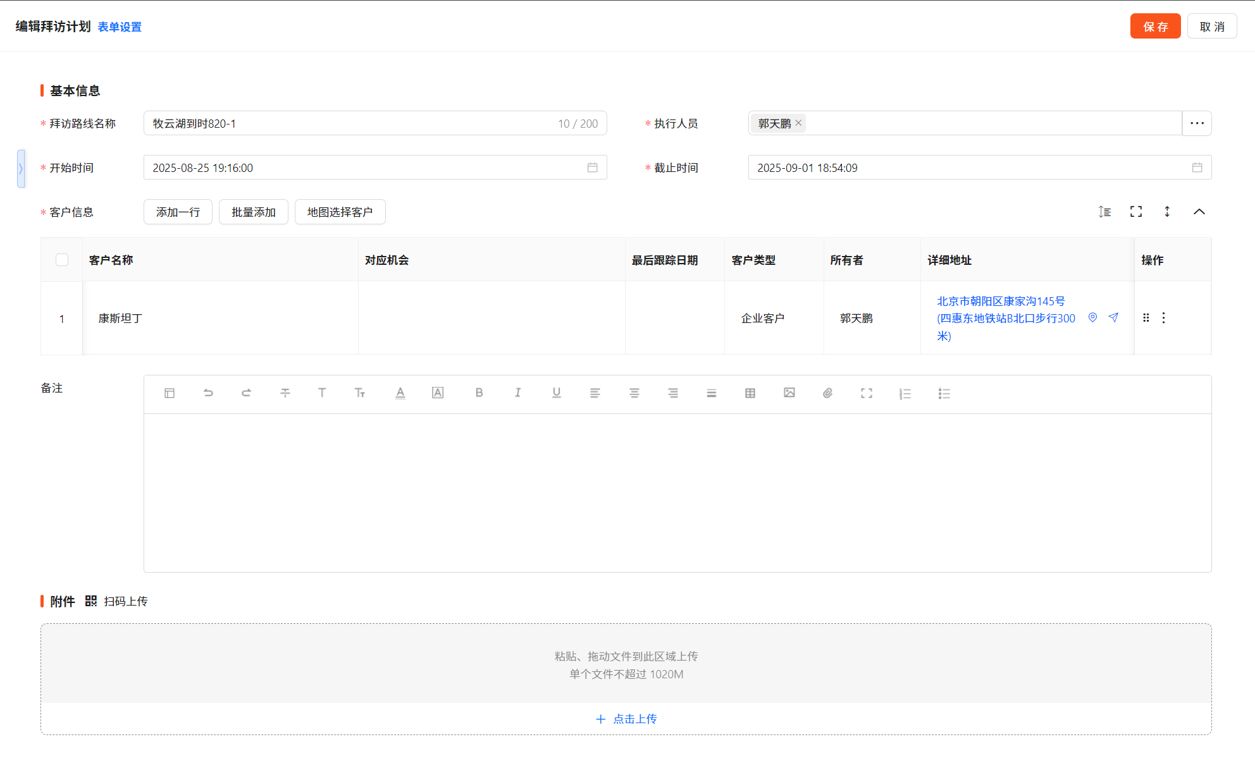Select customers from map button
This screenshot has height=780, width=1255.
[340, 212]
